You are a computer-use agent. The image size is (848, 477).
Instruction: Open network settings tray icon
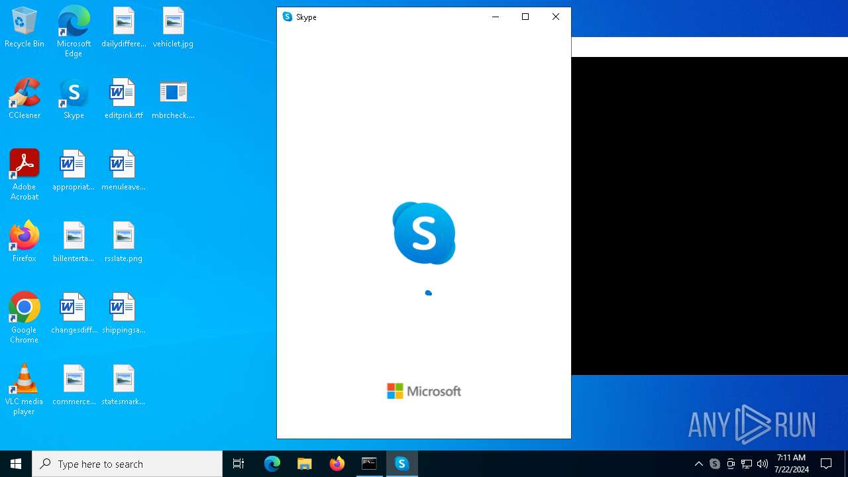pyautogui.click(x=747, y=464)
